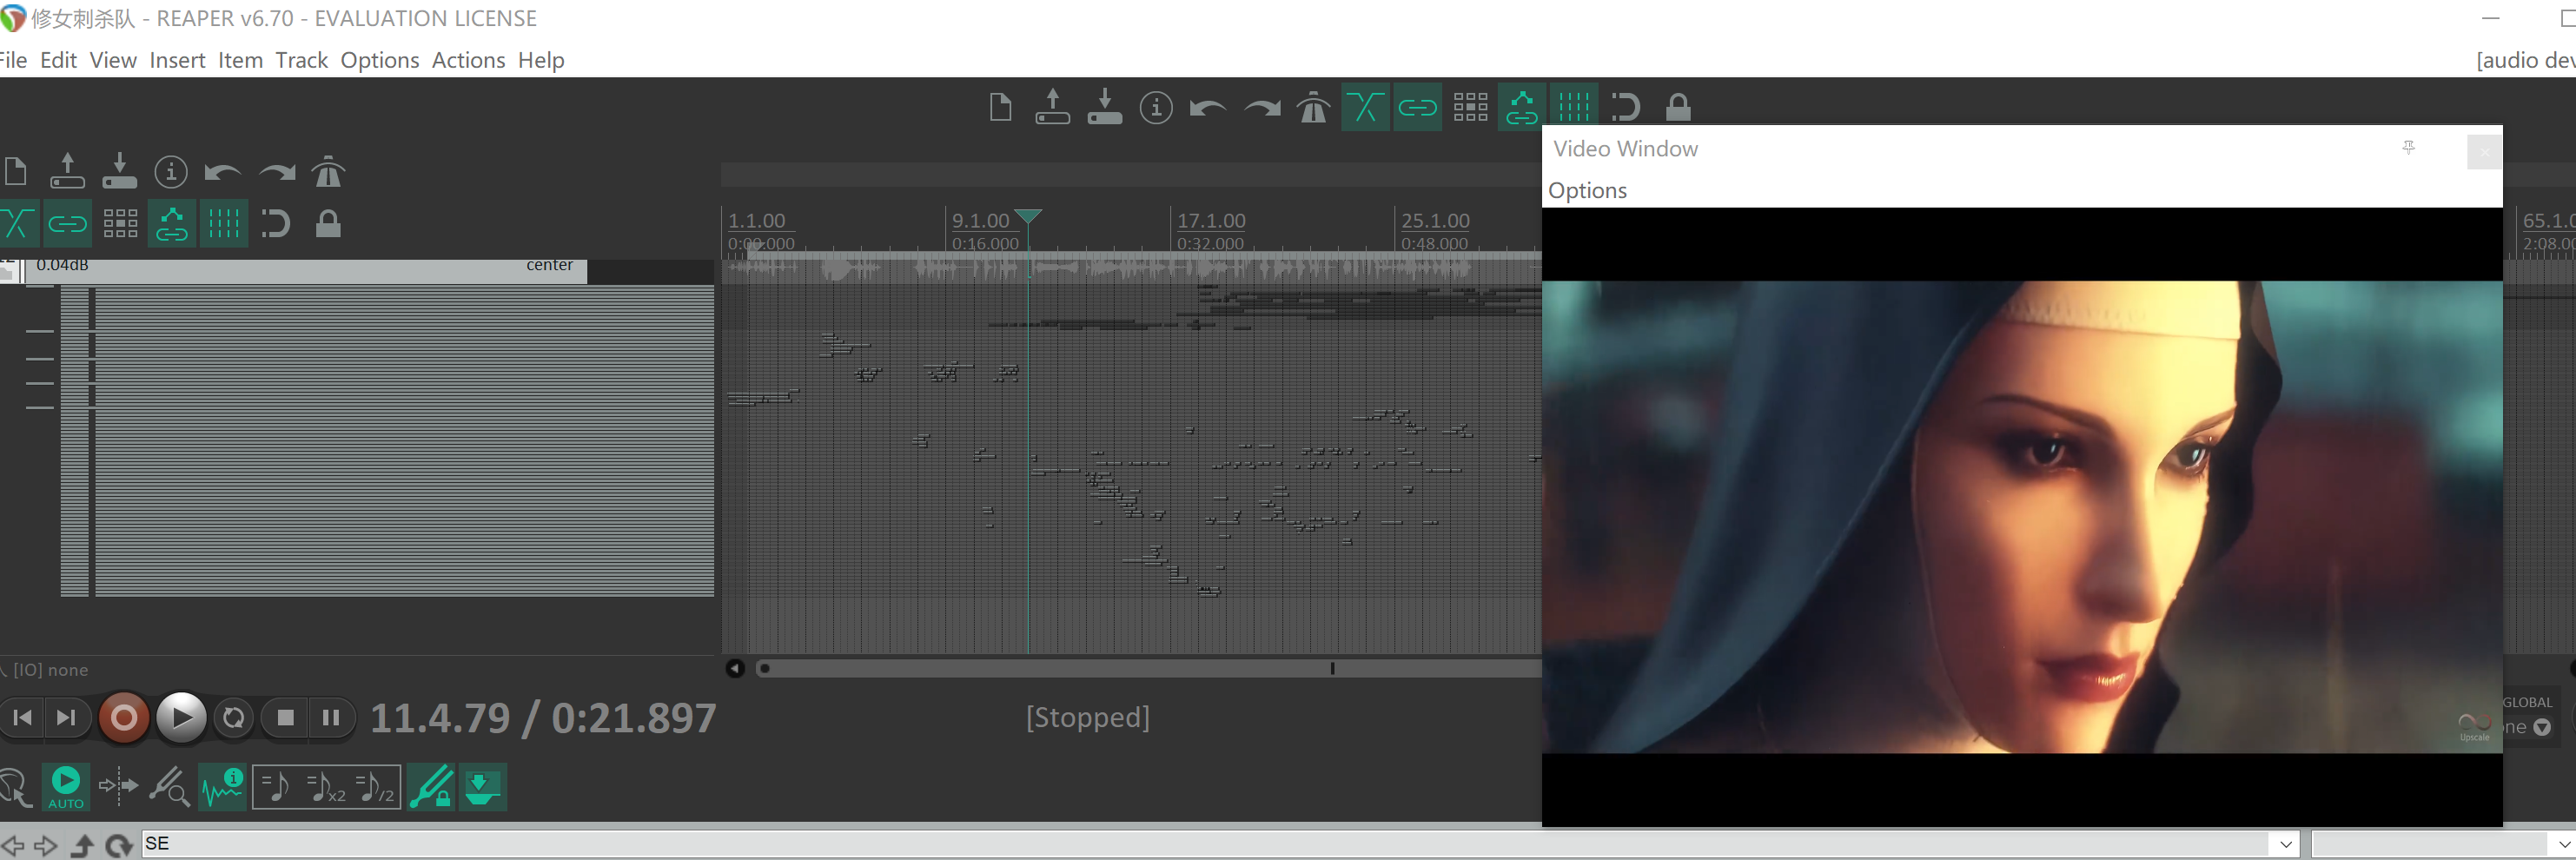Click the double-speed note x2 icon

(x=325, y=788)
